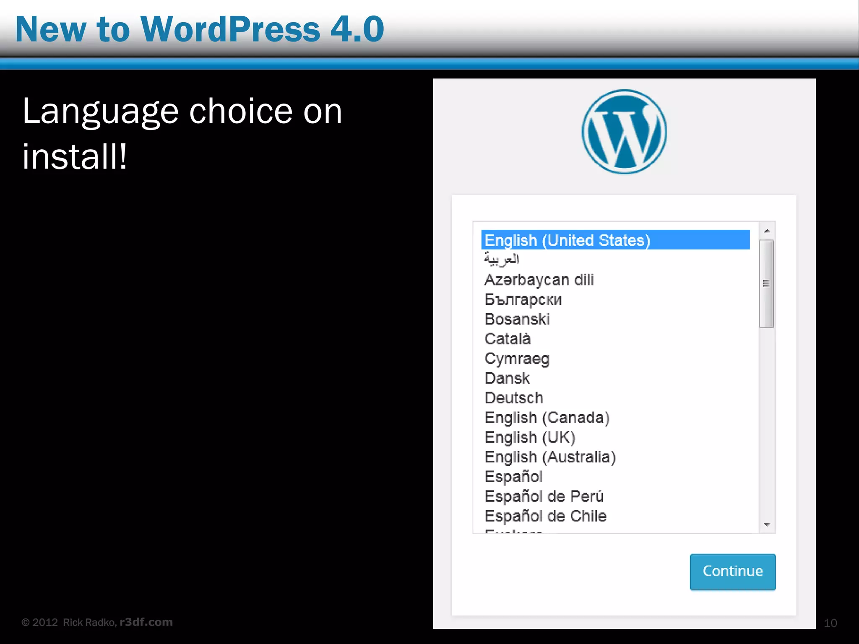Click the Continue button
The height and width of the screenshot is (644, 859).
pyautogui.click(x=732, y=571)
